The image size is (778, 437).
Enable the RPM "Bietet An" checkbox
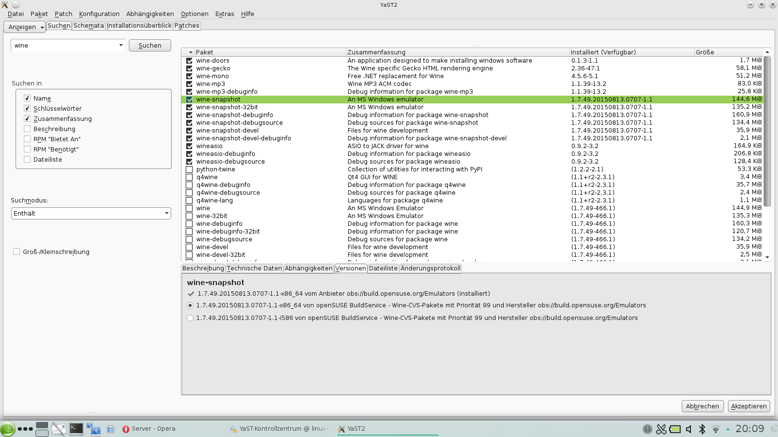[27, 139]
